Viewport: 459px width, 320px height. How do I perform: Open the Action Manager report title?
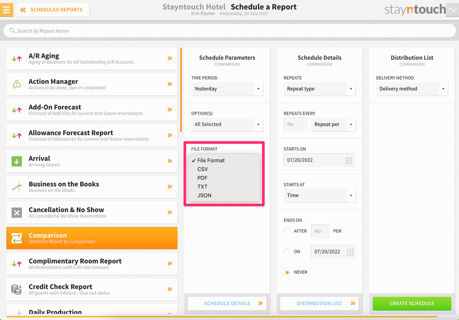coord(53,81)
